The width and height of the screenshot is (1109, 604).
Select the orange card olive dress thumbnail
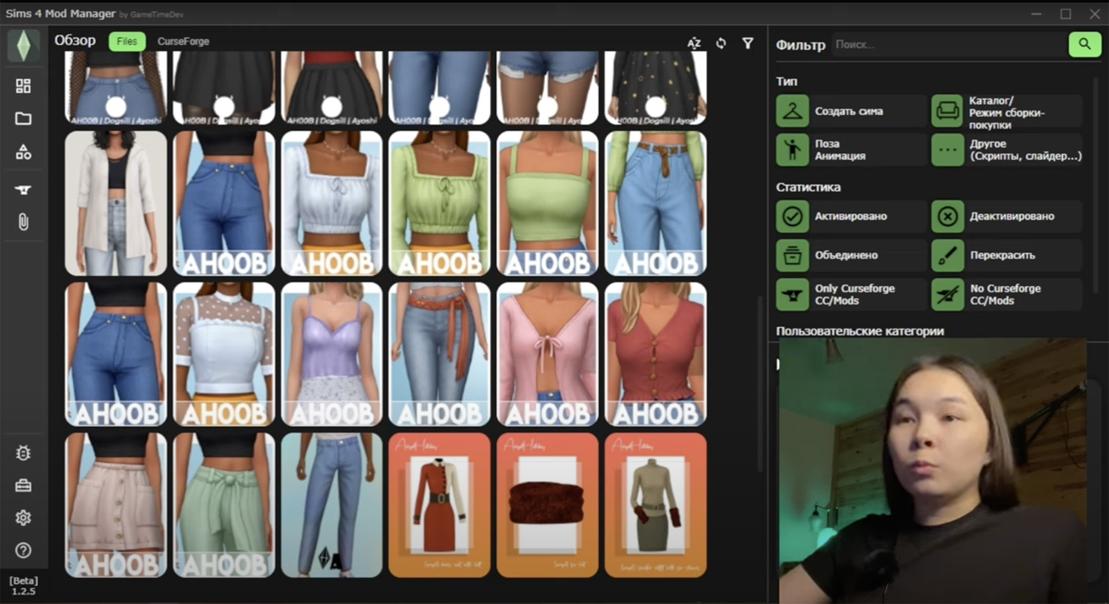click(655, 505)
